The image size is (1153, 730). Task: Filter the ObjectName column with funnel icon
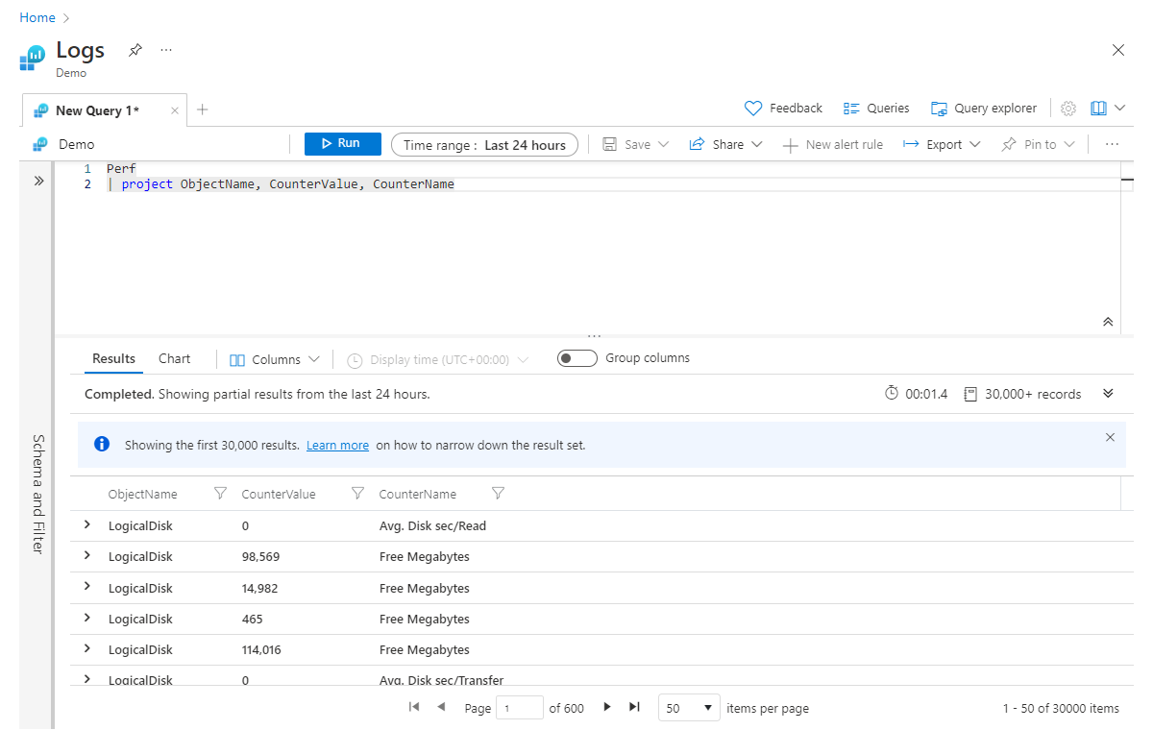pyautogui.click(x=220, y=494)
